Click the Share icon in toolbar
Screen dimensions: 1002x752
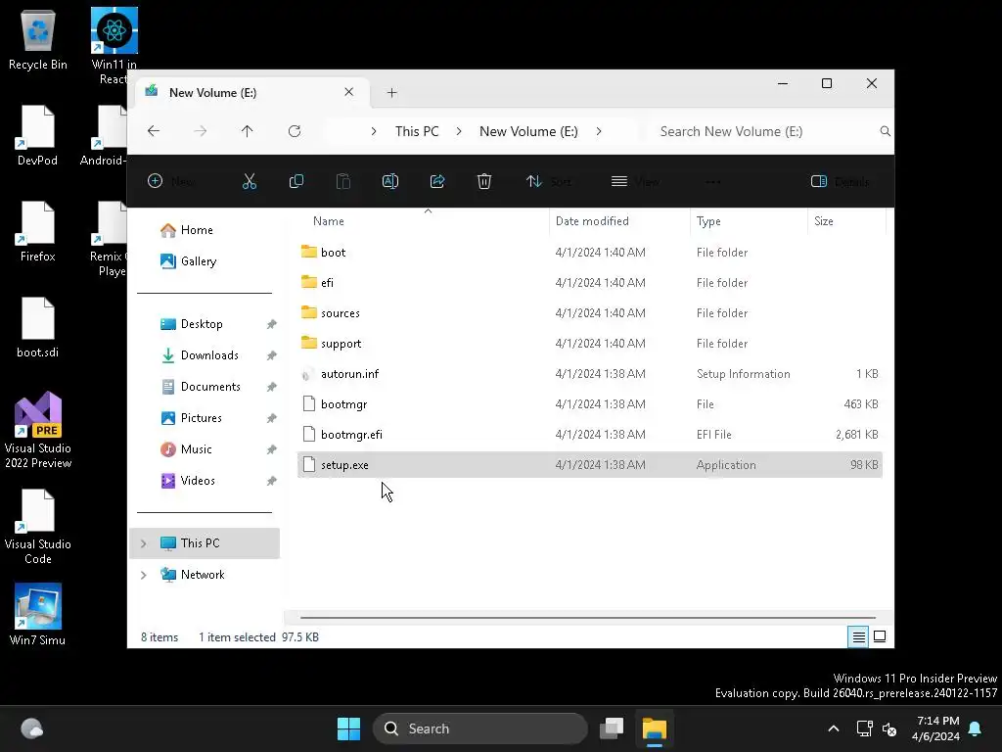pyautogui.click(x=437, y=181)
